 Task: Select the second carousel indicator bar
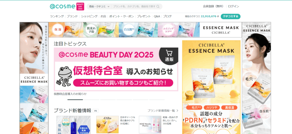point(92,100)
